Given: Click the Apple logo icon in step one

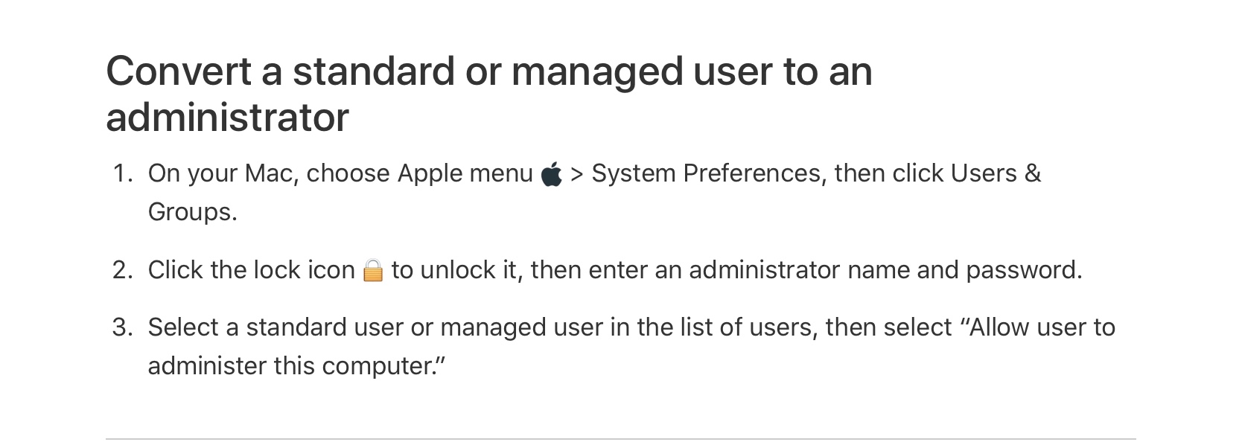Looking at the screenshot, I should pyautogui.click(x=551, y=174).
